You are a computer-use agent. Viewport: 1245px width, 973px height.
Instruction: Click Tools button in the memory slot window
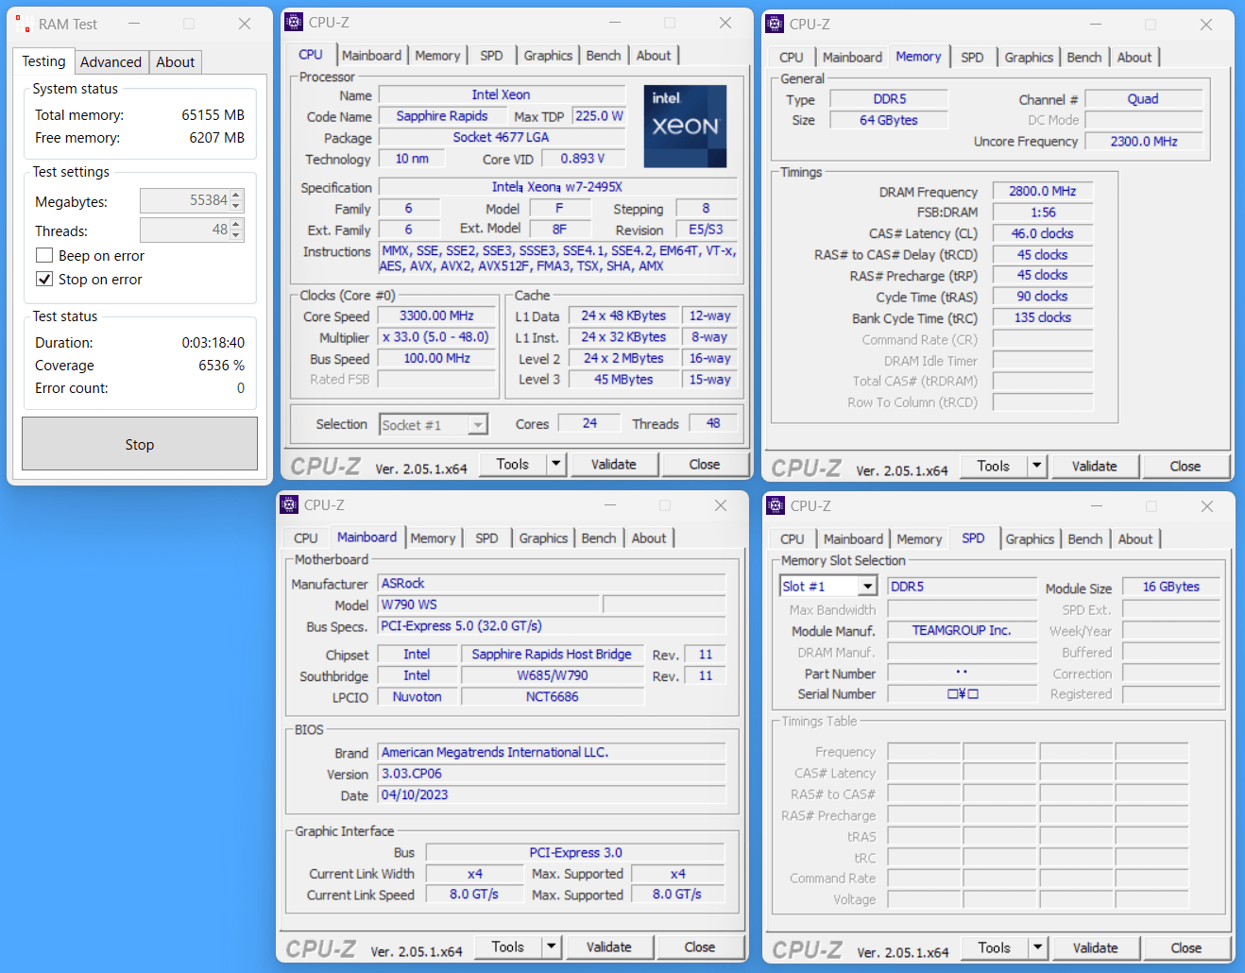point(995,947)
